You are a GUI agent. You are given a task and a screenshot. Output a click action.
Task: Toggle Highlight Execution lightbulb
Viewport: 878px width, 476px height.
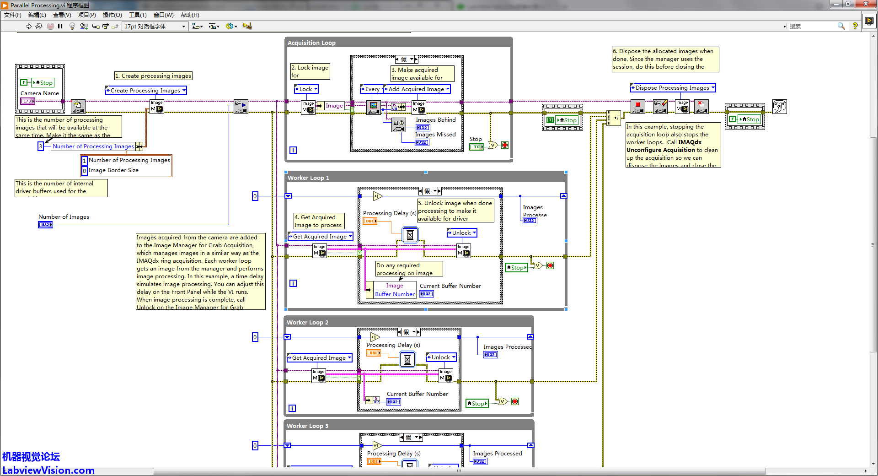point(72,26)
